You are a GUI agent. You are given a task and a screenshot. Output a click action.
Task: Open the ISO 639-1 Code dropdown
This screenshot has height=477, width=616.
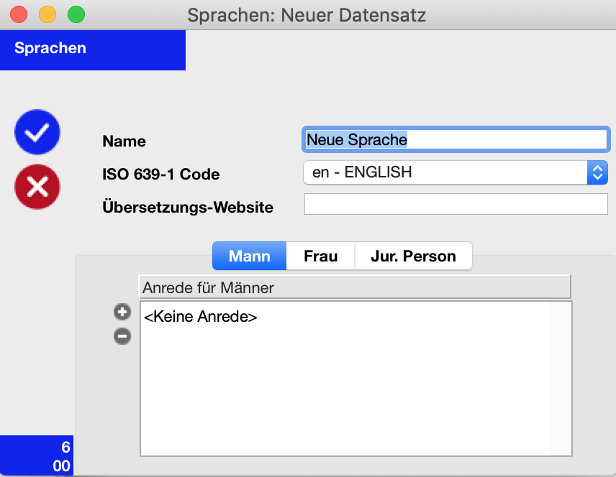456,172
